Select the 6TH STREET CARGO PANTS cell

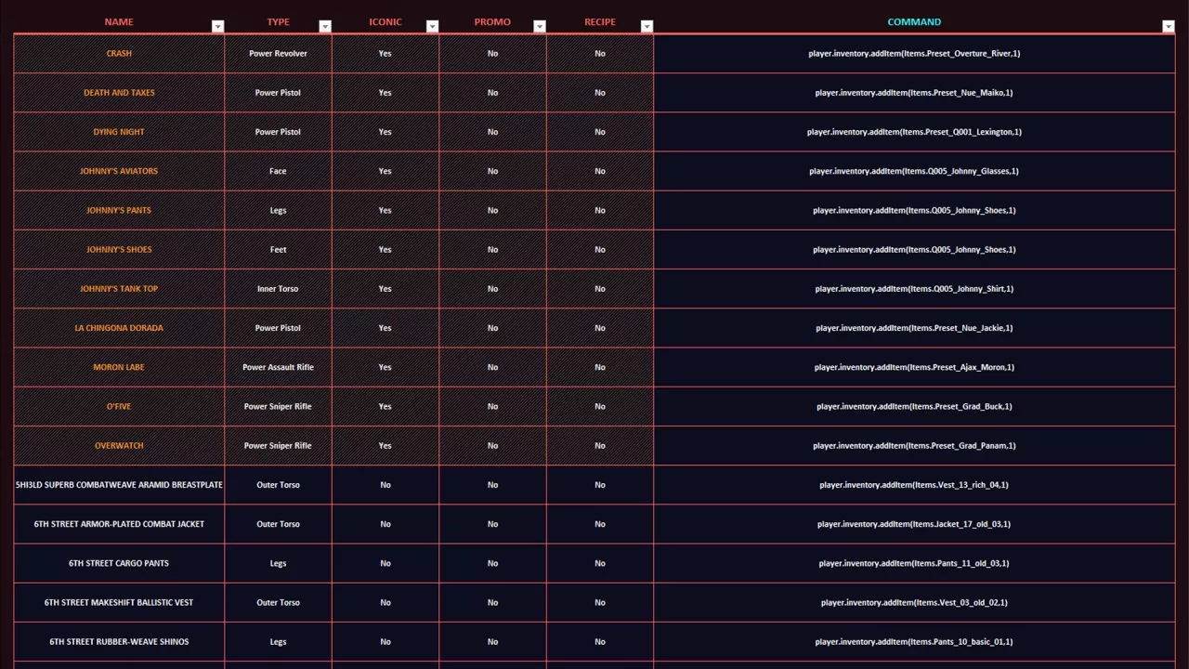click(119, 563)
